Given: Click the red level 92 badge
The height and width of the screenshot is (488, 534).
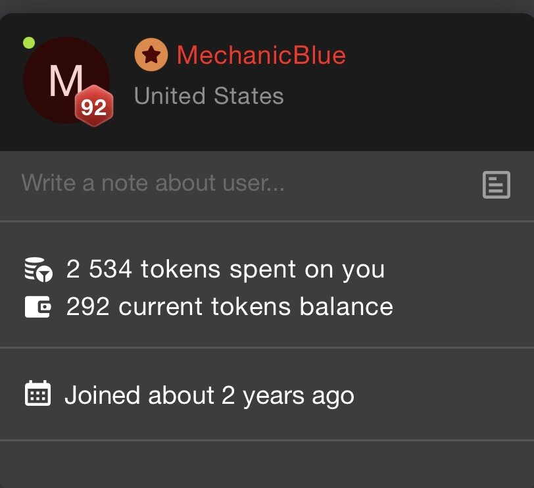Looking at the screenshot, I should pyautogui.click(x=93, y=107).
